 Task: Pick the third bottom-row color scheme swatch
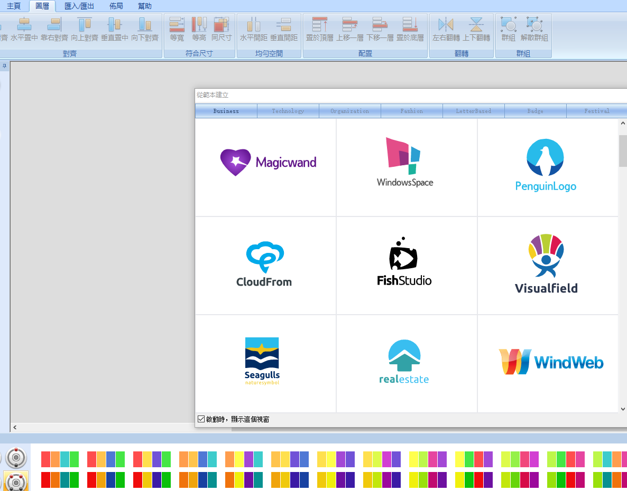(152, 480)
